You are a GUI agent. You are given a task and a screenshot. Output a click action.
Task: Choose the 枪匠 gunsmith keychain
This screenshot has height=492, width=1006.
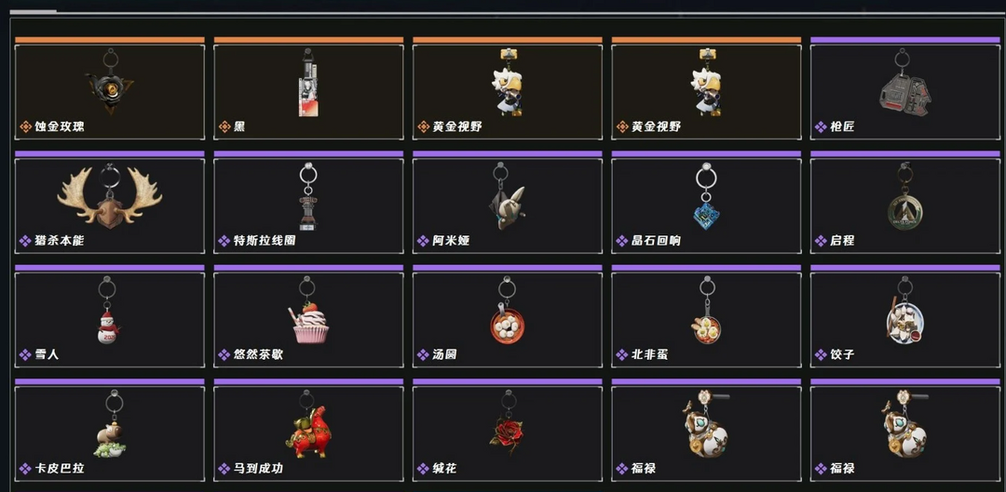click(905, 91)
